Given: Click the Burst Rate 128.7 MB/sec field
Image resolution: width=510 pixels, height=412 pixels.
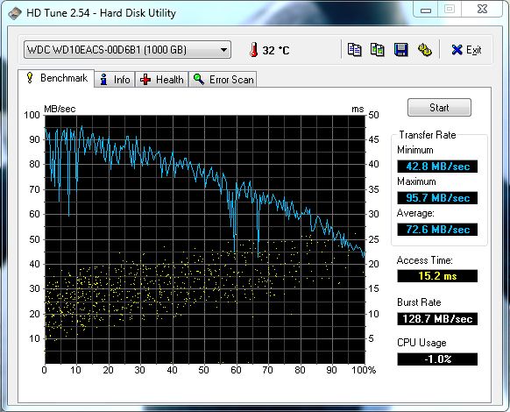Looking at the screenshot, I should (x=437, y=318).
